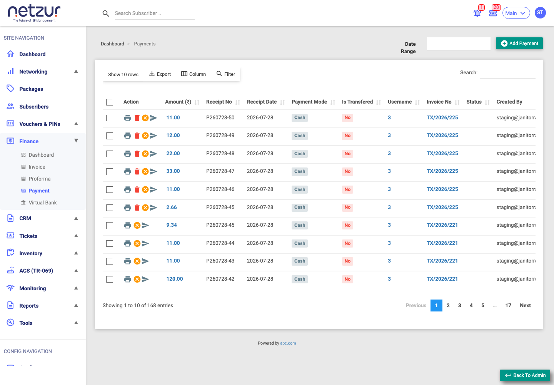The image size is (554, 385).
Task: Click the Date Range input field
Action: 459,44
